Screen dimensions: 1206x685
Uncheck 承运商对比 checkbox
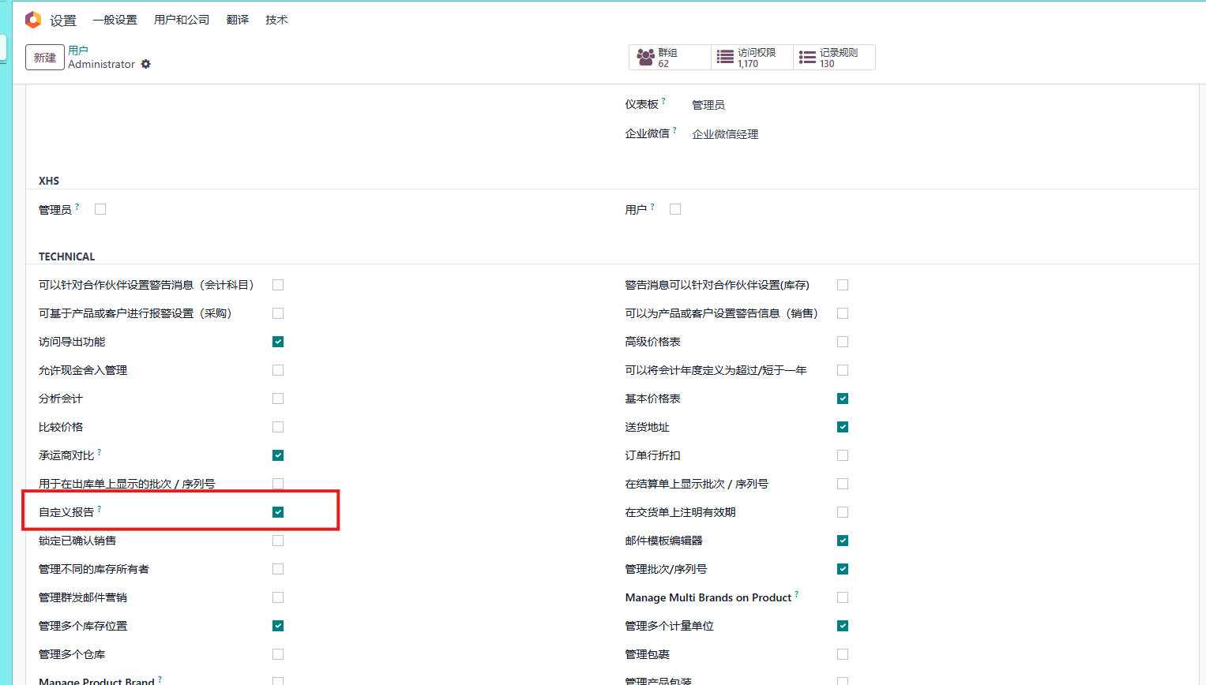(278, 455)
